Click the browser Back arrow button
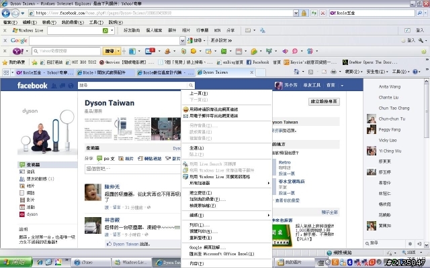 tap(6, 13)
